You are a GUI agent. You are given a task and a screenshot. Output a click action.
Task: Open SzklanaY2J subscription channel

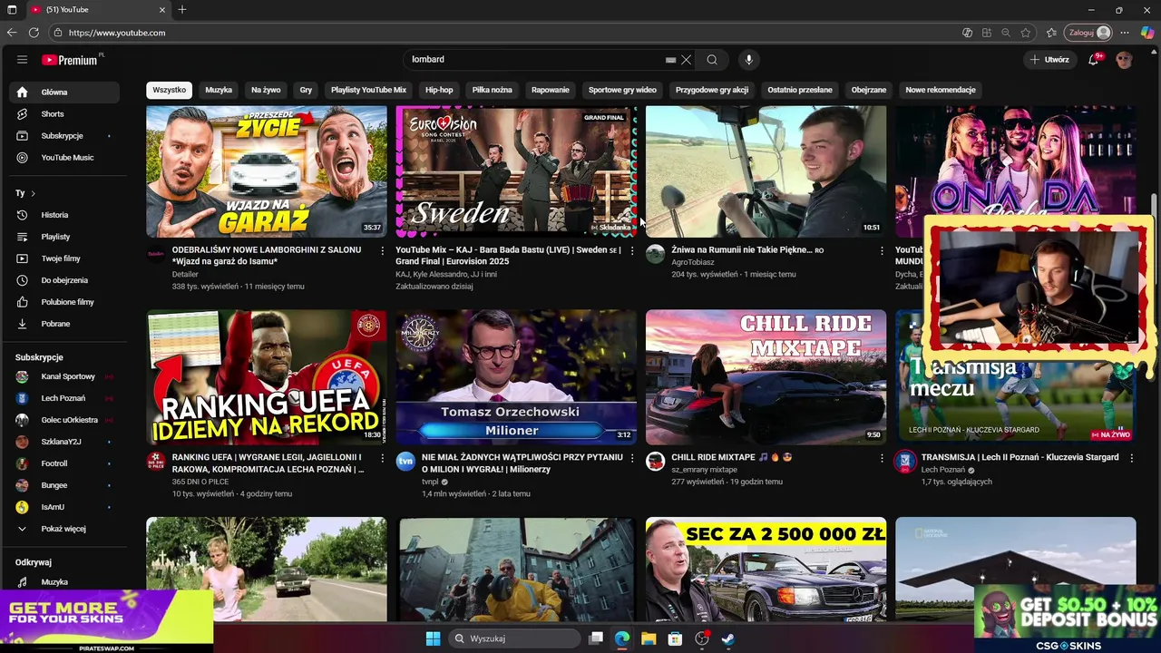coord(63,442)
